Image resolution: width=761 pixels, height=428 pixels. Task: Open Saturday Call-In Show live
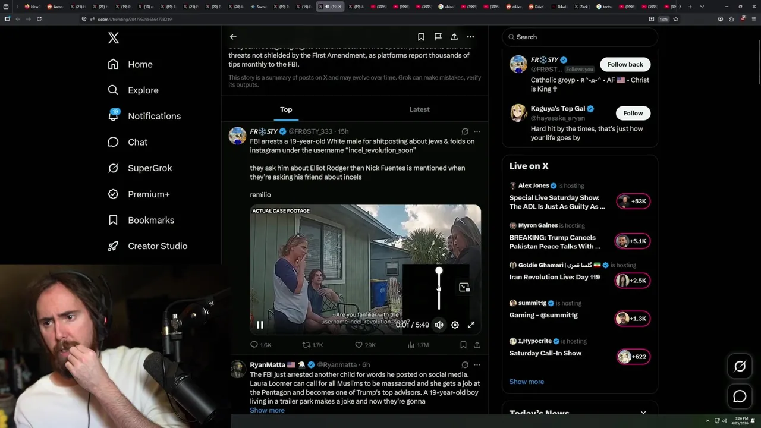[x=545, y=353]
